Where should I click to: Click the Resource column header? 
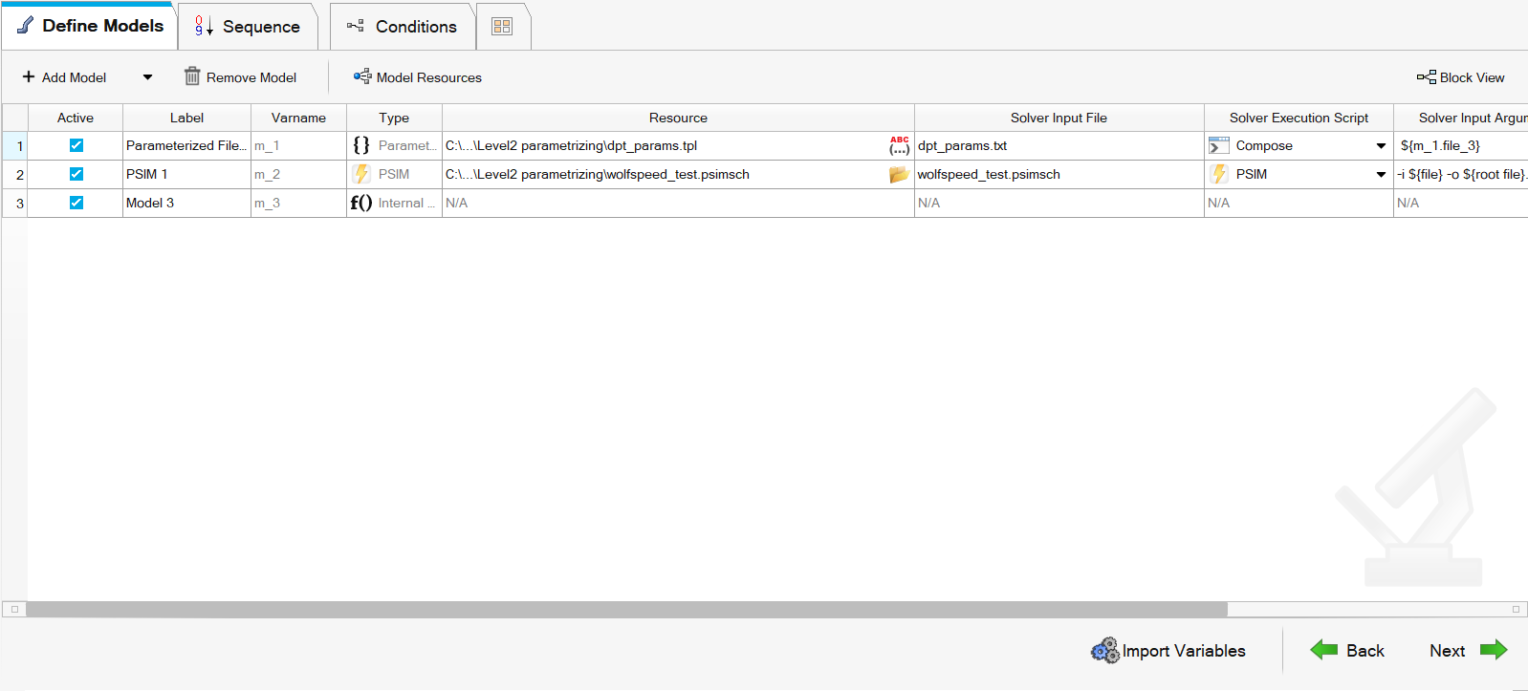678,118
